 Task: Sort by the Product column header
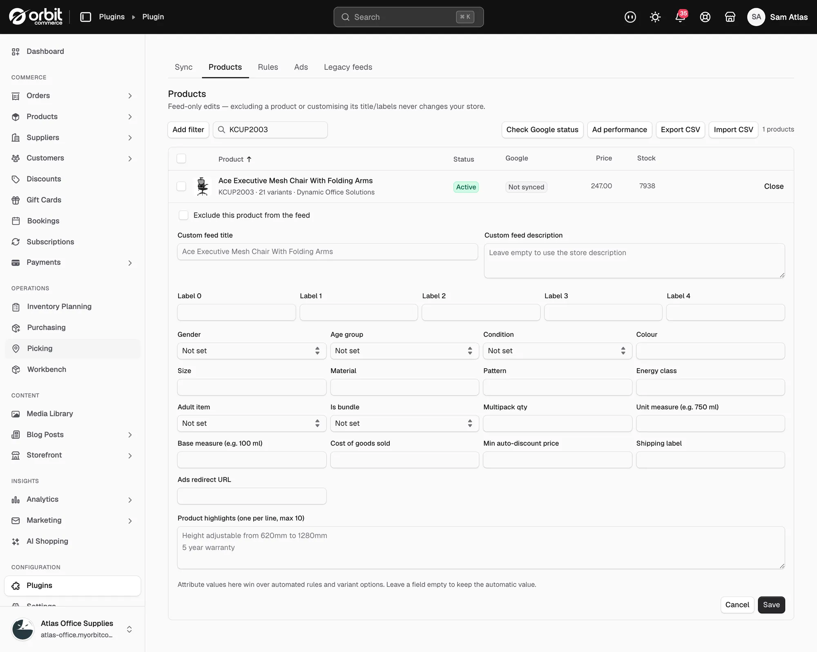click(235, 159)
